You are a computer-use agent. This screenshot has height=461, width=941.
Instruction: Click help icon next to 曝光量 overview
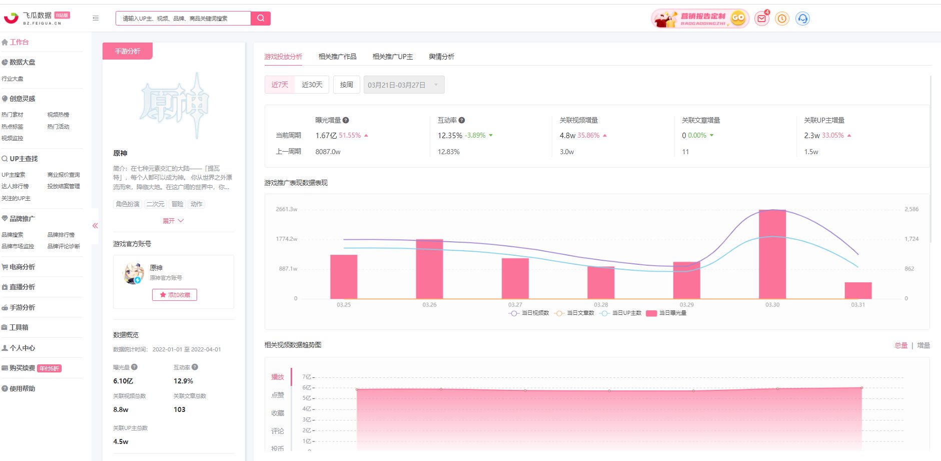(135, 367)
